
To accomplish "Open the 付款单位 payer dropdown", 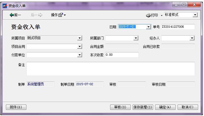I will pyautogui.click(x=80, y=55).
